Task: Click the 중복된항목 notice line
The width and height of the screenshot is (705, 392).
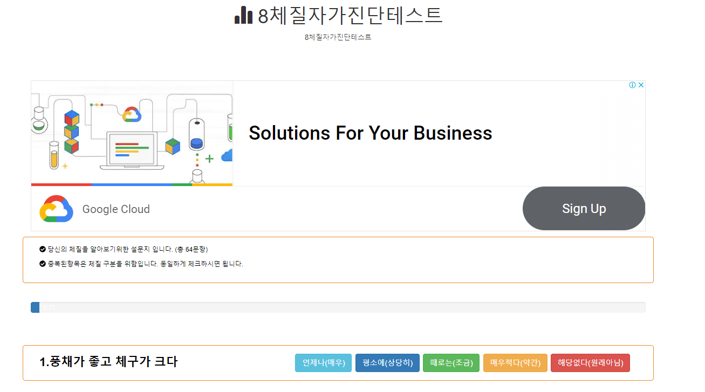Action: tap(146, 264)
